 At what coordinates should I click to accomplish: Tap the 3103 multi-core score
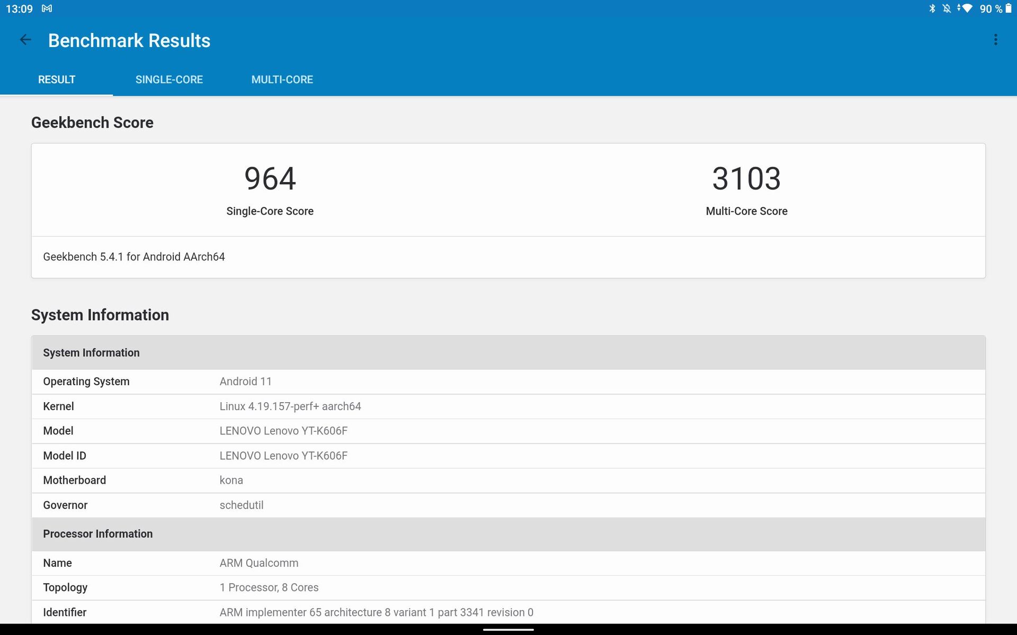(746, 179)
